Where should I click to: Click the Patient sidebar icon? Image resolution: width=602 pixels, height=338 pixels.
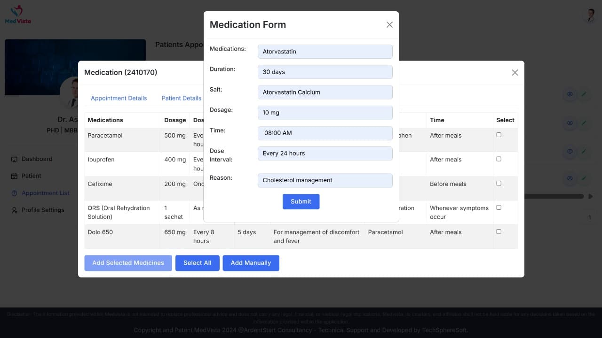14,176
